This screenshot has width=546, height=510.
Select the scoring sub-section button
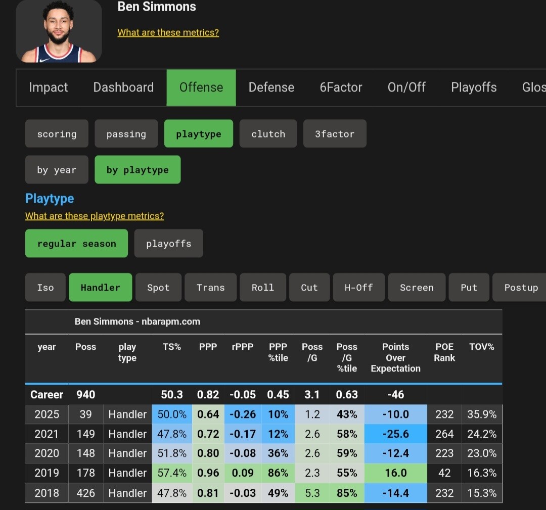(57, 134)
